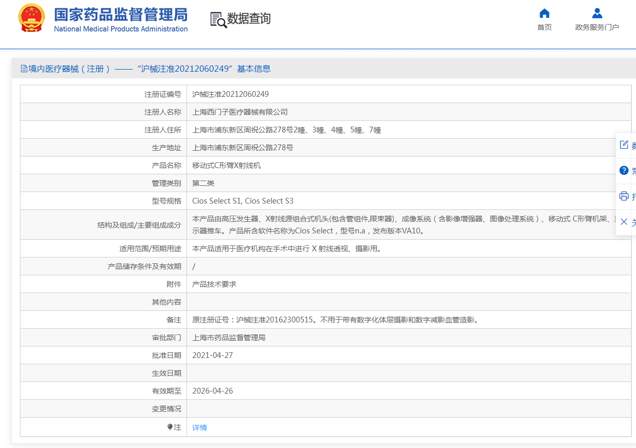The height and width of the screenshot is (448, 636).
Task: Select the 适用范围/预期用途 label cell
Action: click(x=104, y=249)
